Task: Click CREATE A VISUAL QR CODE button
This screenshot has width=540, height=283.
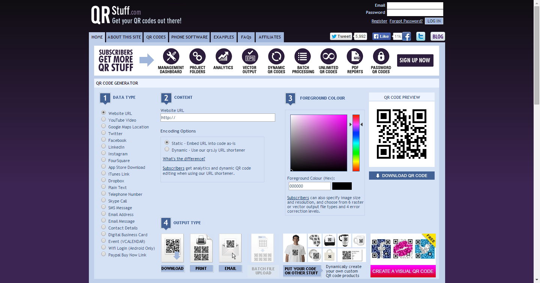Action: [403, 271]
